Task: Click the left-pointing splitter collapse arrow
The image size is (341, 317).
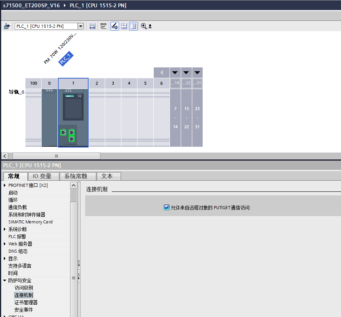Action: (x=79, y=265)
